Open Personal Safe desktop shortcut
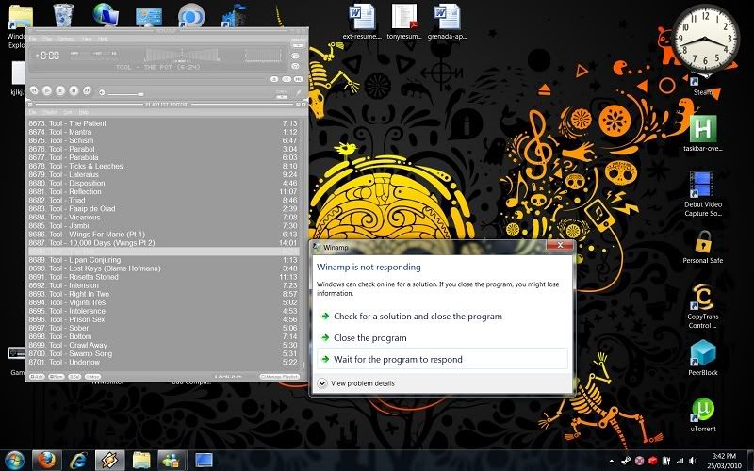 tap(702, 247)
